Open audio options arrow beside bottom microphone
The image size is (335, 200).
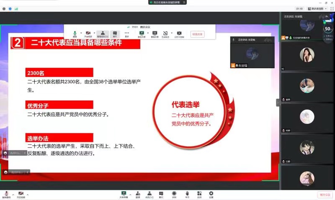(13, 195)
